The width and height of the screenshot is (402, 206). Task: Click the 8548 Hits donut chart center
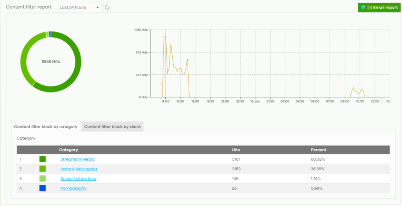[x=50, y=62]
